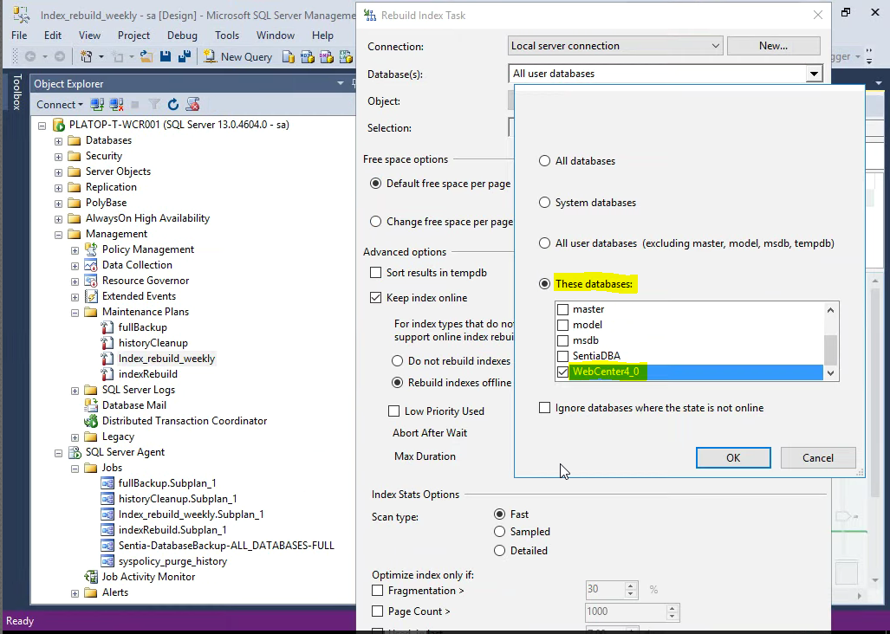Click the Open File folder icon
This screenshot has width=890, height=634.
[x=146, y=56]
